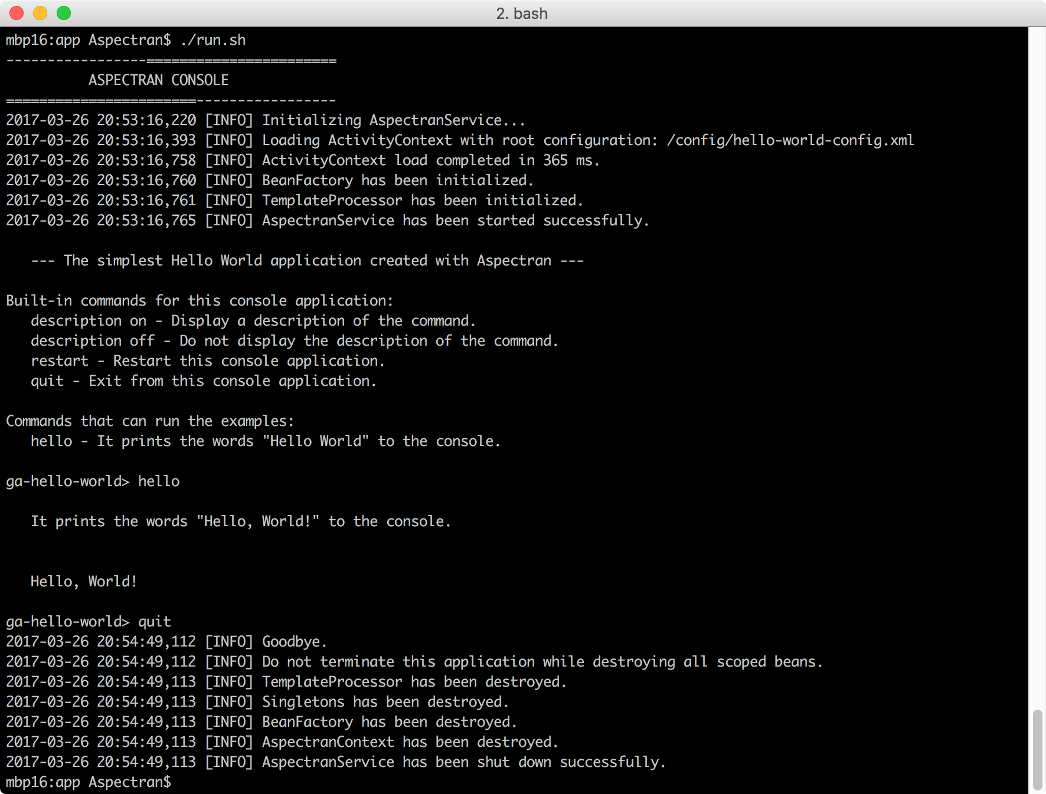Click the 'ASPECTRAN CONSOLE' banner text
1046x794 pixels.
click(158, 80)
